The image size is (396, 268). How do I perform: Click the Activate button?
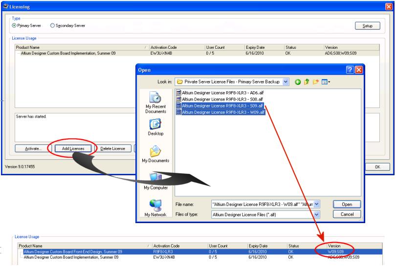[x=33, y=148]
